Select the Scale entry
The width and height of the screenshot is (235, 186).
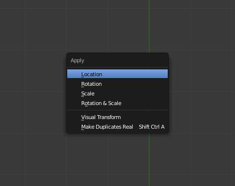(x=117, y=93)
